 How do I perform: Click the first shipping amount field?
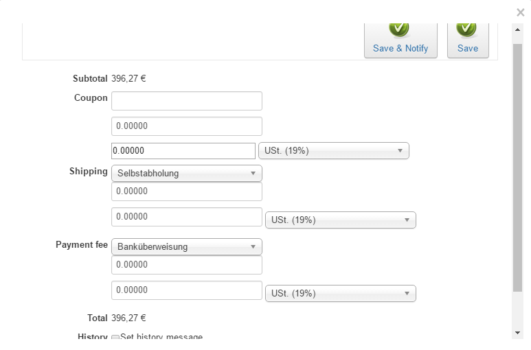point(186,191)
